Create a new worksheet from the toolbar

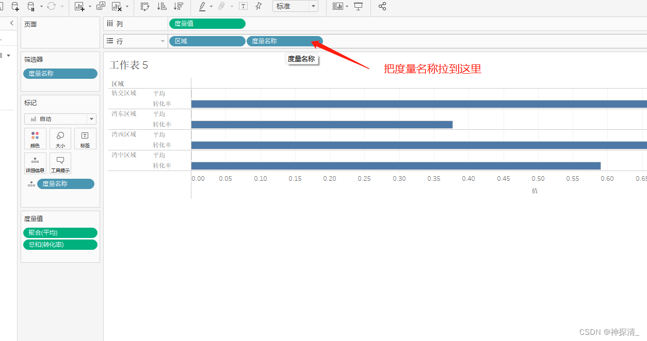tap(79, 7)
